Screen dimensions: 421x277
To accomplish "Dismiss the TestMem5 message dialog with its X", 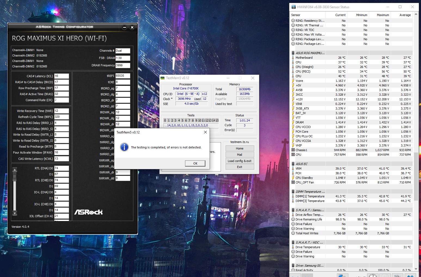I will (x=205, y=132).
